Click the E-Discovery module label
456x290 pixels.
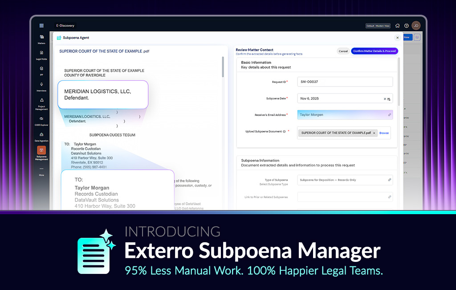pyautogui.click(x=65, y=25)
